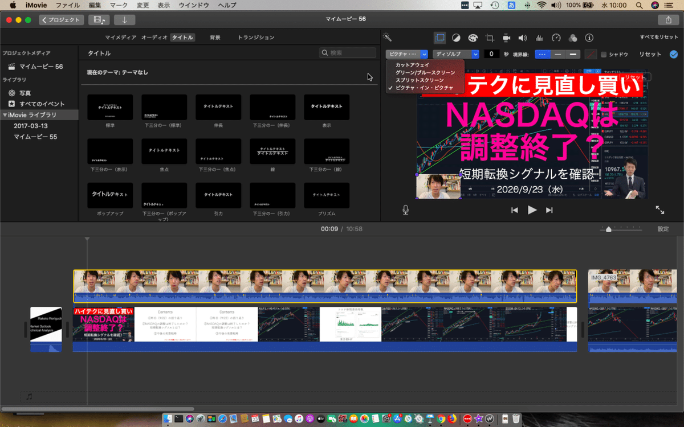Open the border color swatch
This screenshot has width=684, height=427.
[x=591, y=54]
